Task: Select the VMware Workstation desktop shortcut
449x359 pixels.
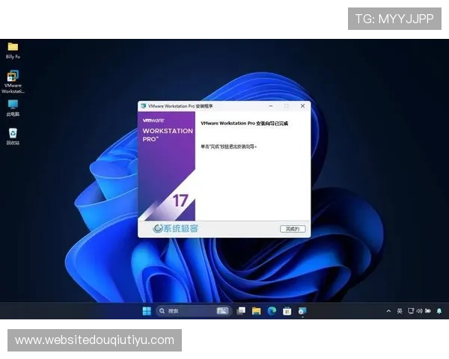Action: click(13, 77)
